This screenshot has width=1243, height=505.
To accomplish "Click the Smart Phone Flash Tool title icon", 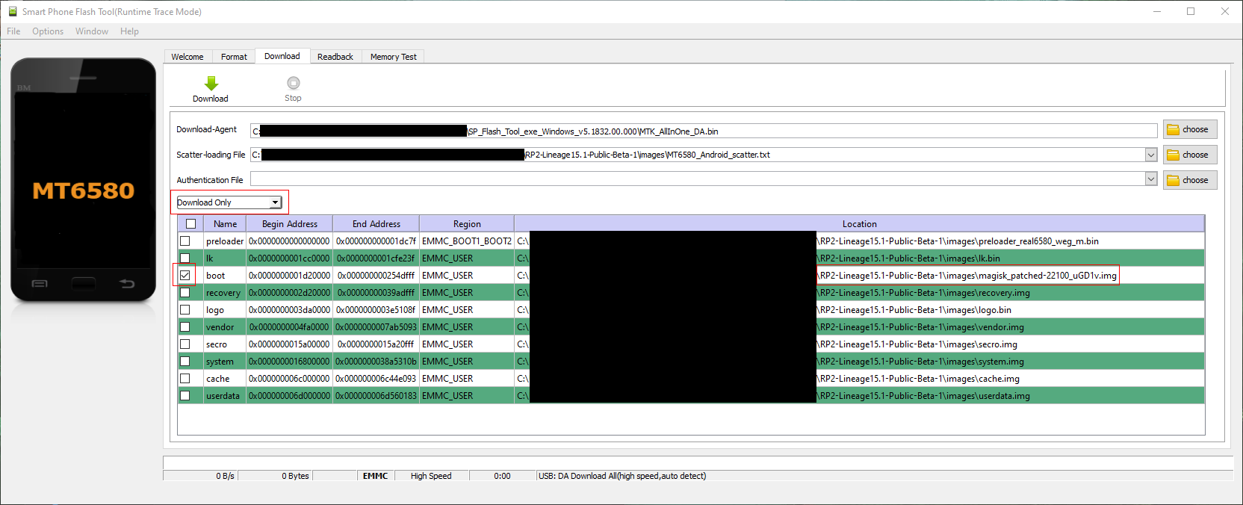I will coord(12,11).
